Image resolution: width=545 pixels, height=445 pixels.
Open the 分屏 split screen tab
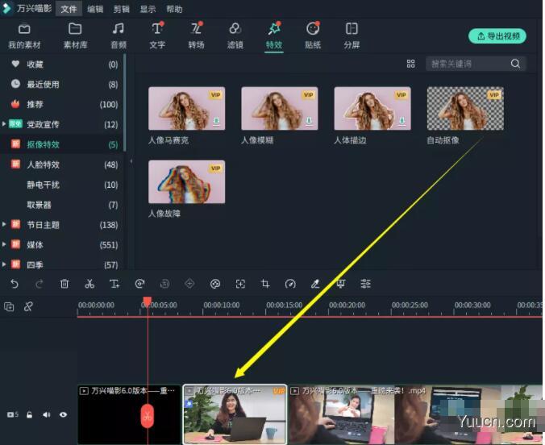[x=352, y=35]
